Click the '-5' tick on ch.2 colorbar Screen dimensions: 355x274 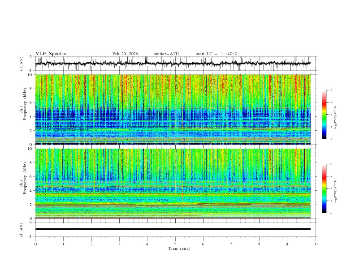coord(330,188)
